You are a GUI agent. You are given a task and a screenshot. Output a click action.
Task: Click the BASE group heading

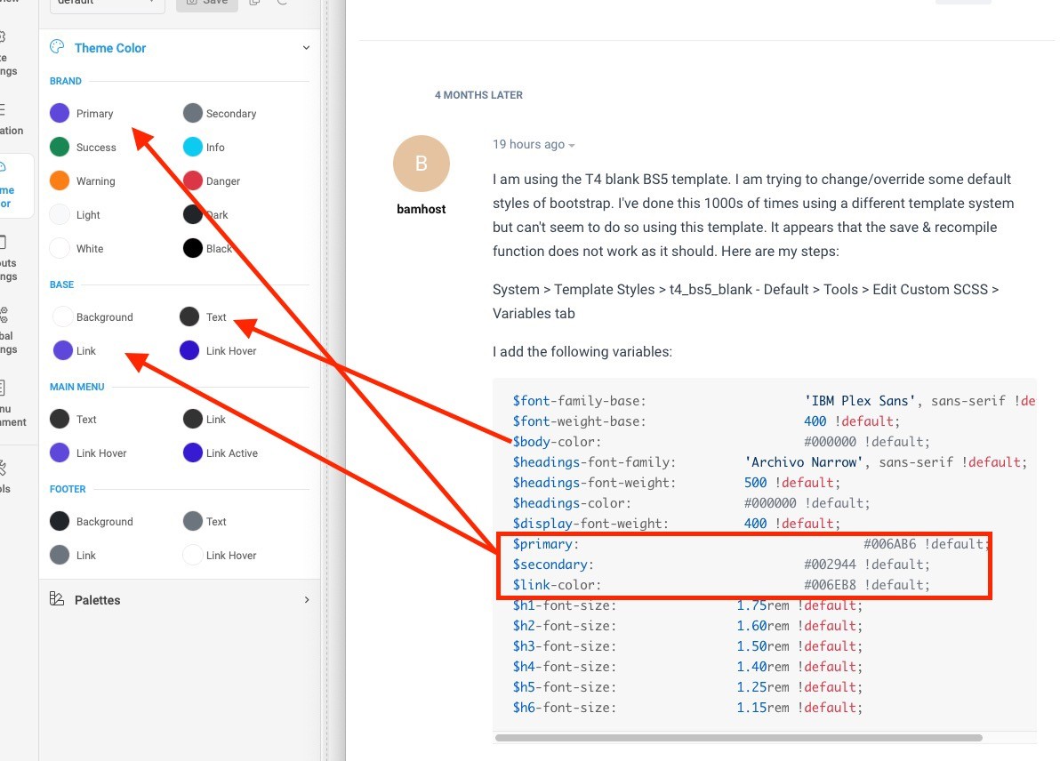(61, 284)
